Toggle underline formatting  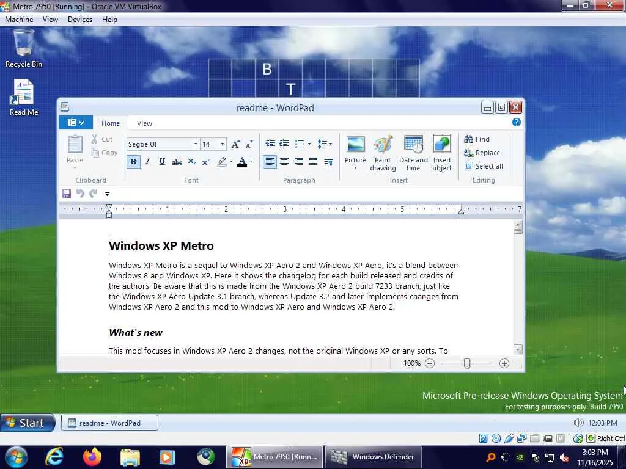coord(162,161)
